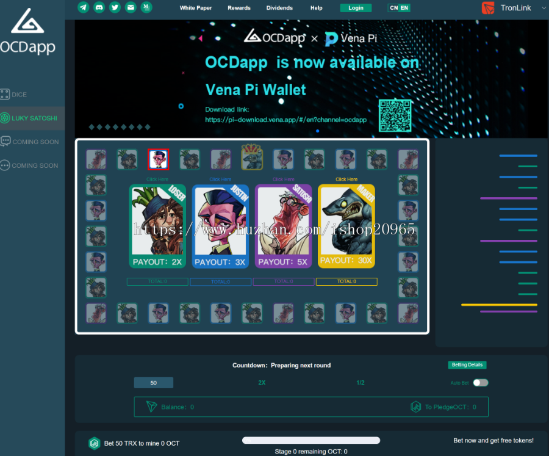Click the OCT mining hexagon icon
This screenshot has height=456, width=549.
pos(94,443)
